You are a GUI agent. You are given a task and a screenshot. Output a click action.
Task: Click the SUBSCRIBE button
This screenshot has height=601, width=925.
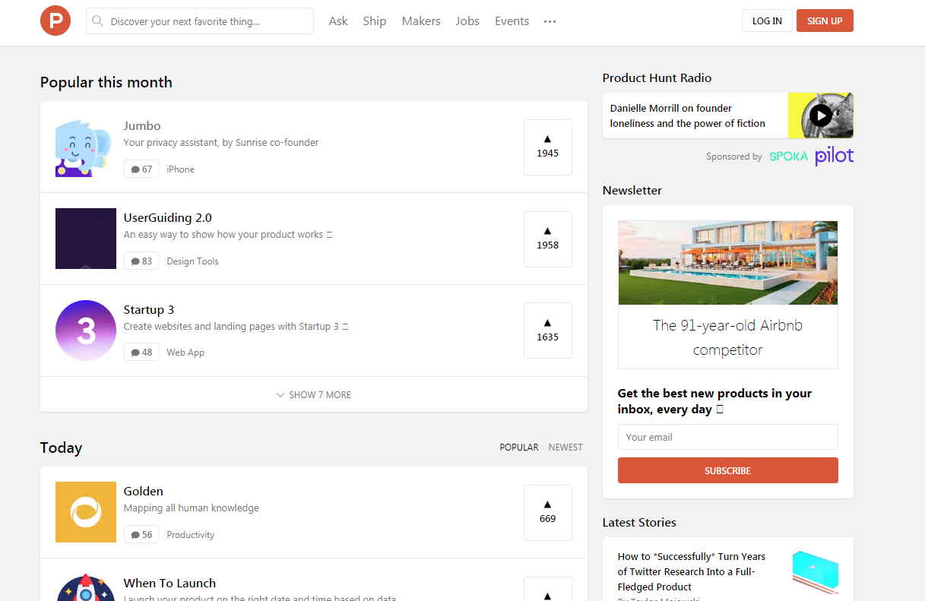(728, 470)
